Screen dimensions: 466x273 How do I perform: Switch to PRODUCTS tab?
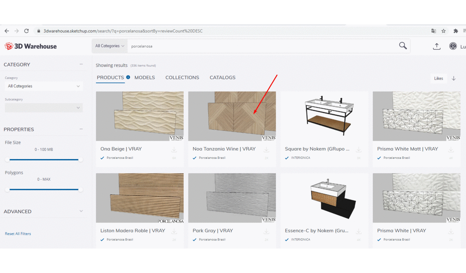coord(110,78)
